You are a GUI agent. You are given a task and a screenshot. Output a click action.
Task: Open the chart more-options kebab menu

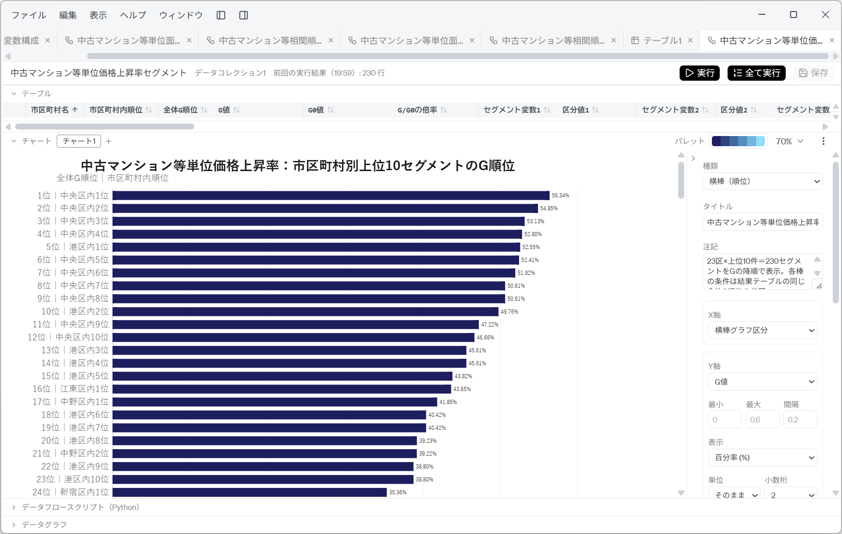[824, 141]
